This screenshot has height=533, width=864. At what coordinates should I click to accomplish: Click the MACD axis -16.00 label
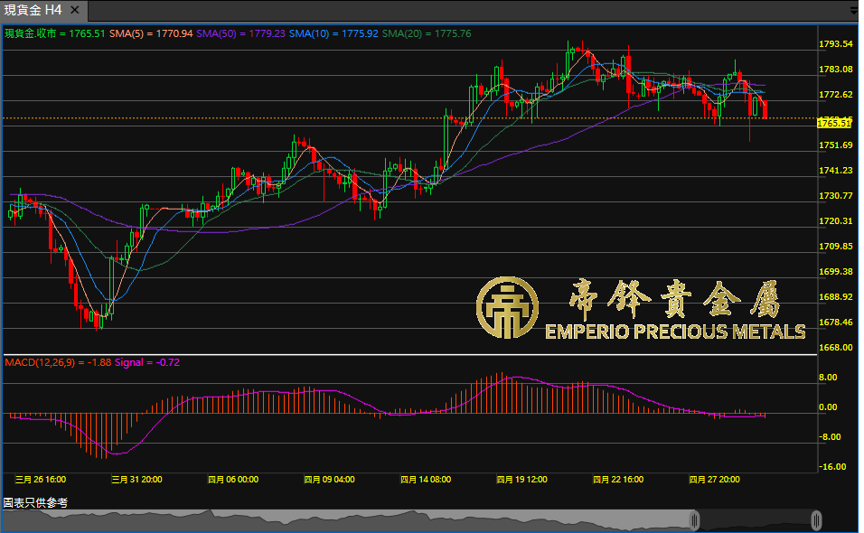832,467
